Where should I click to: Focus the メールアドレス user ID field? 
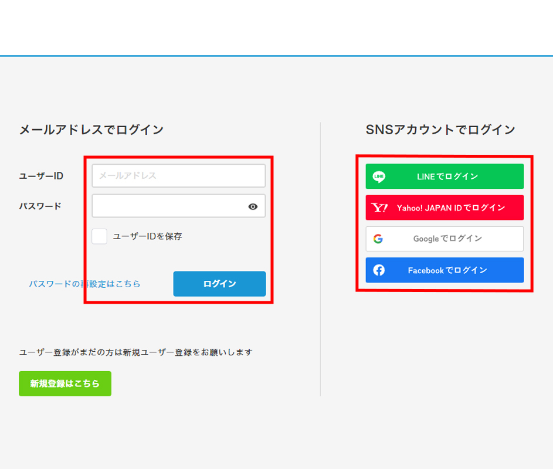pos(179,176)
